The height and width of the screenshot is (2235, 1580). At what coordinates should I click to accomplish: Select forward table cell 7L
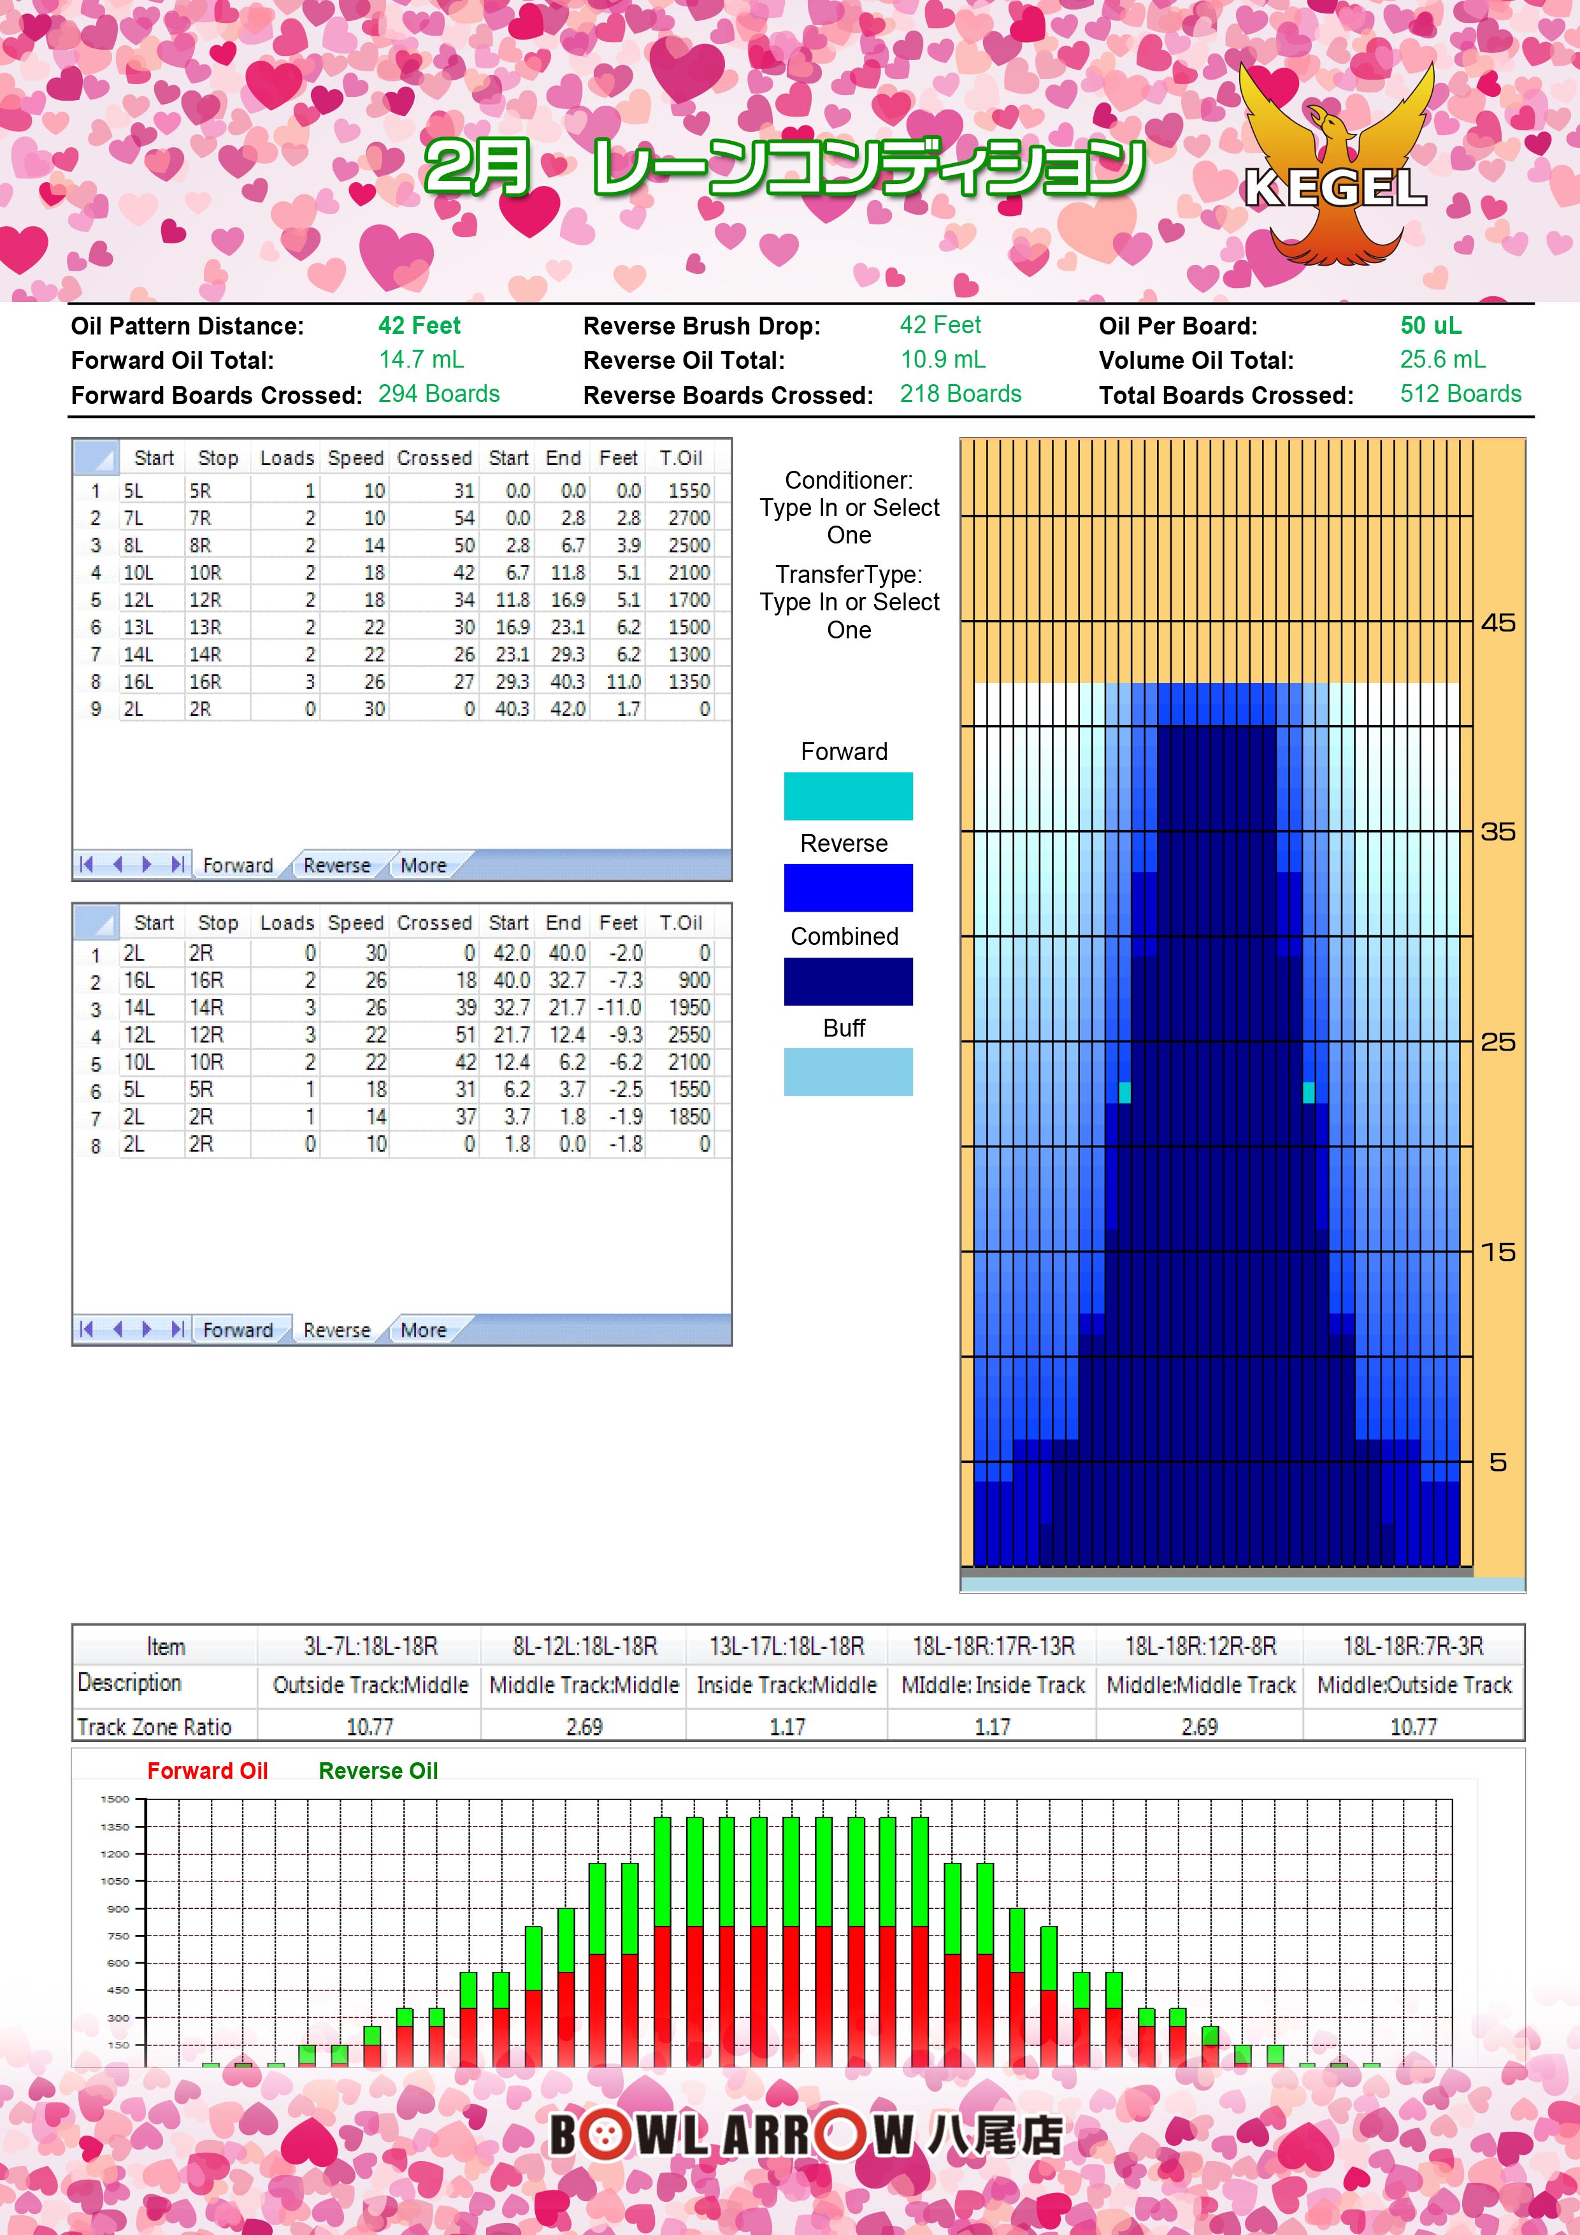click(x=152, y=518)
